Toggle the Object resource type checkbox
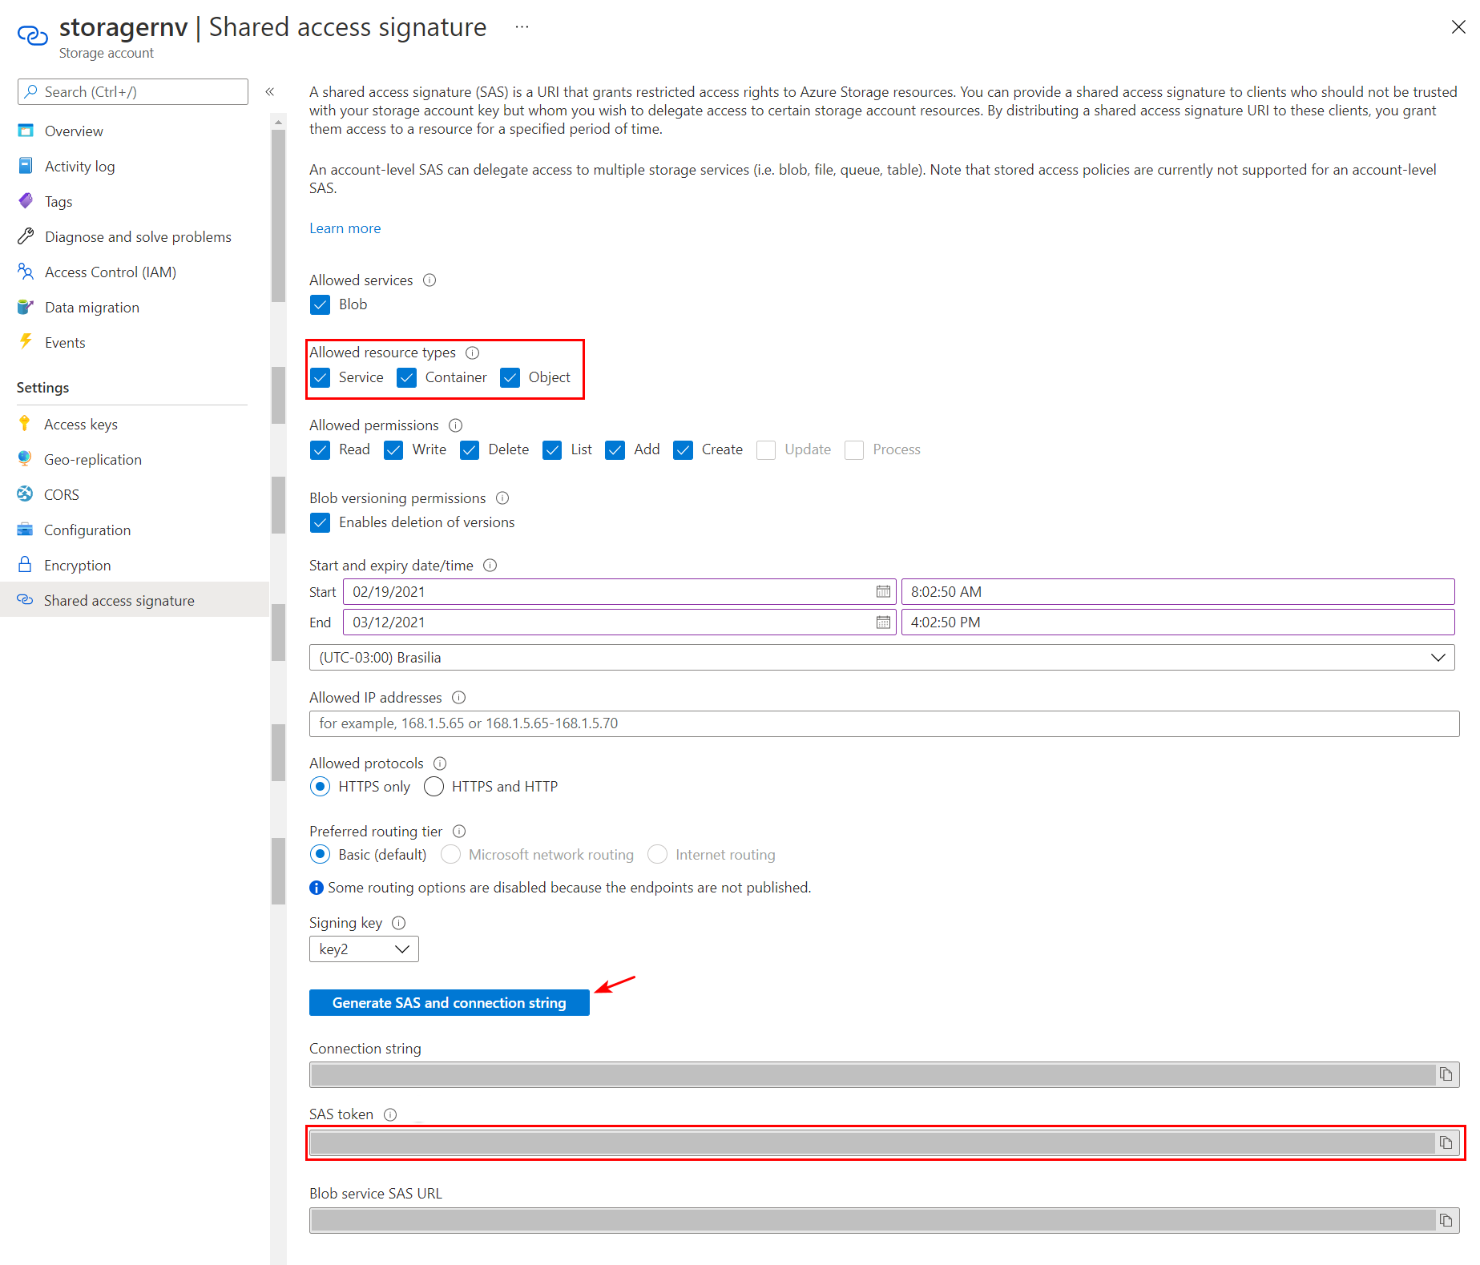Screen dimensions: 1480x1265 click(510, 377)
